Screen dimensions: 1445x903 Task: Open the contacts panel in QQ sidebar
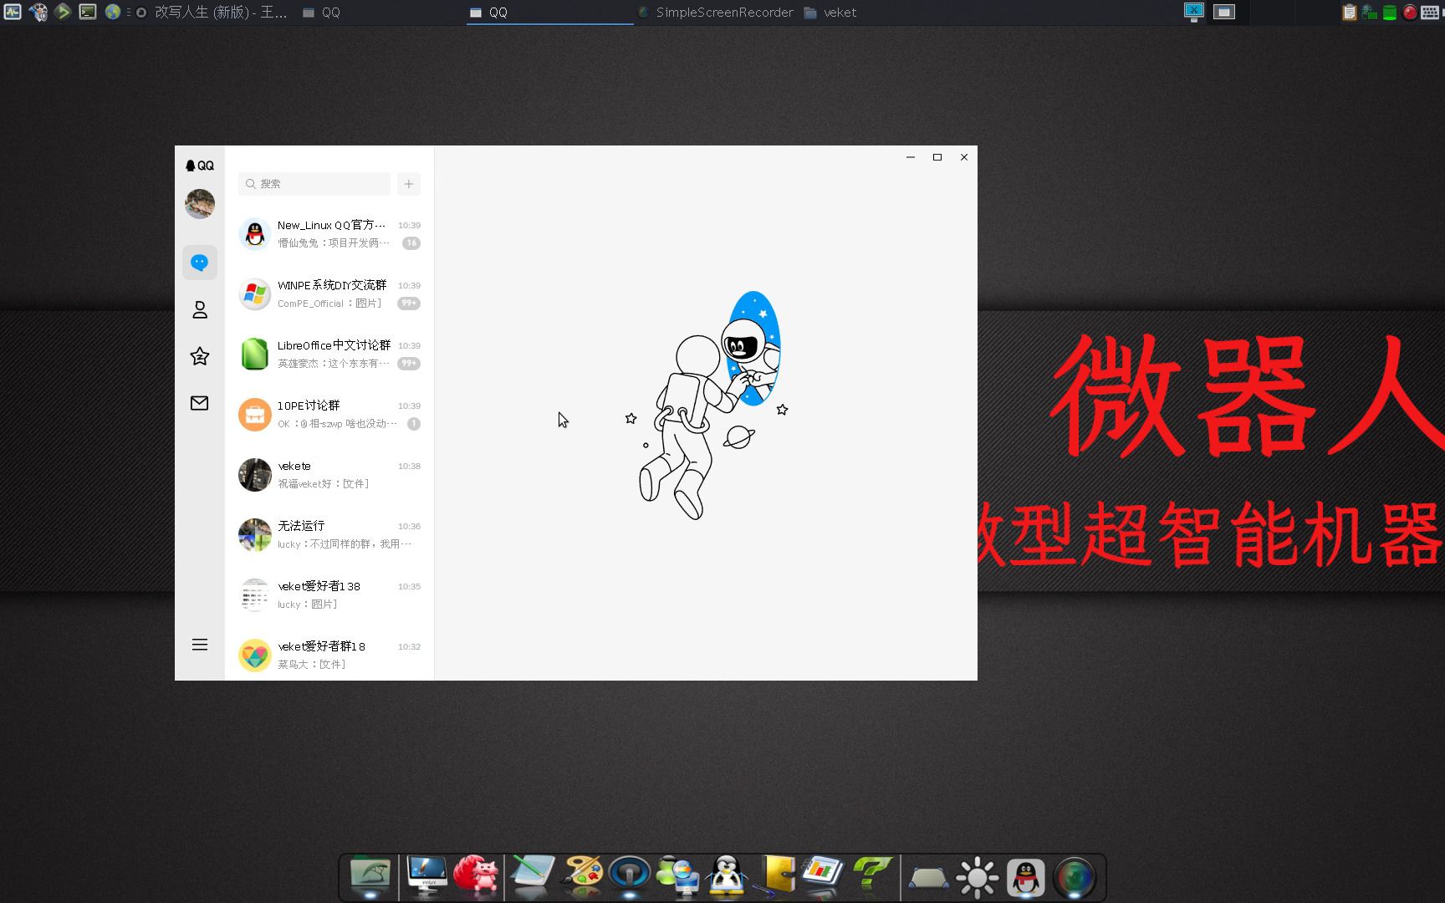(199, 309)
